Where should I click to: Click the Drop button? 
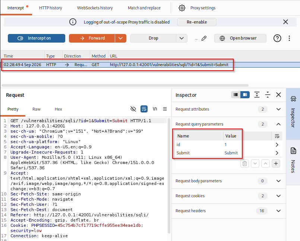click(153, 38)
